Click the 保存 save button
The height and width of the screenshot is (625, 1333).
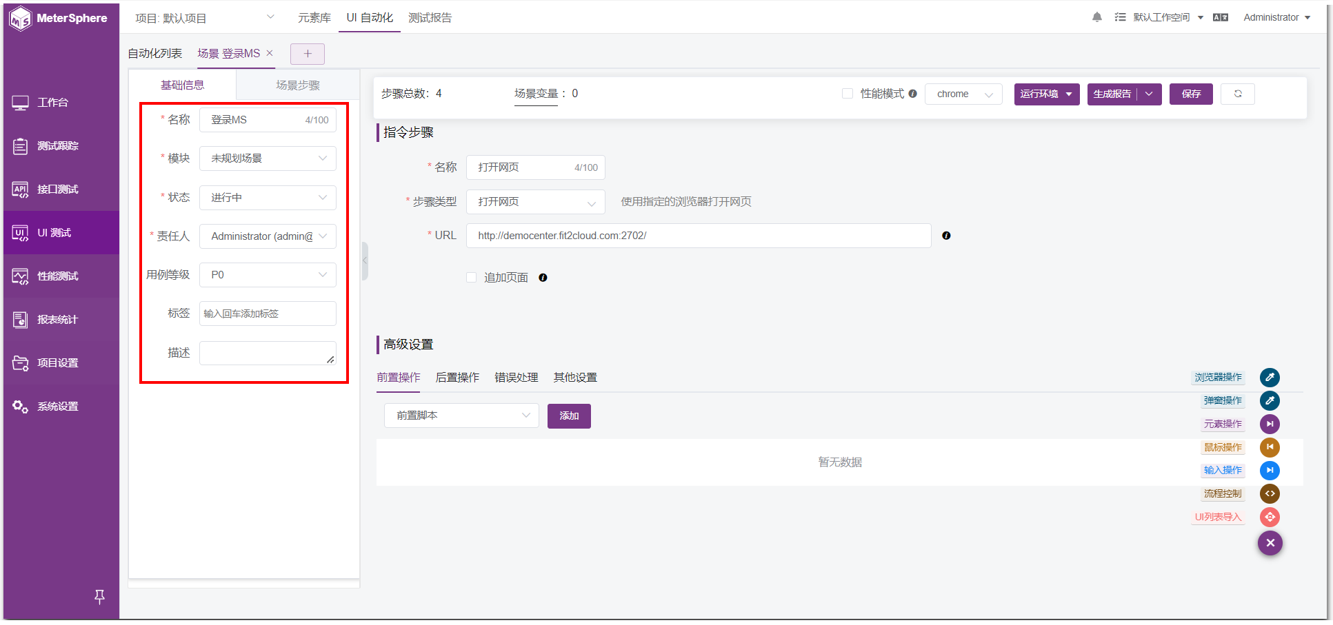[1190, 94]
